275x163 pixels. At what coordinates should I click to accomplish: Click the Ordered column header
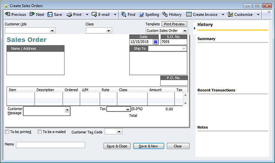(x=71, y=90)
